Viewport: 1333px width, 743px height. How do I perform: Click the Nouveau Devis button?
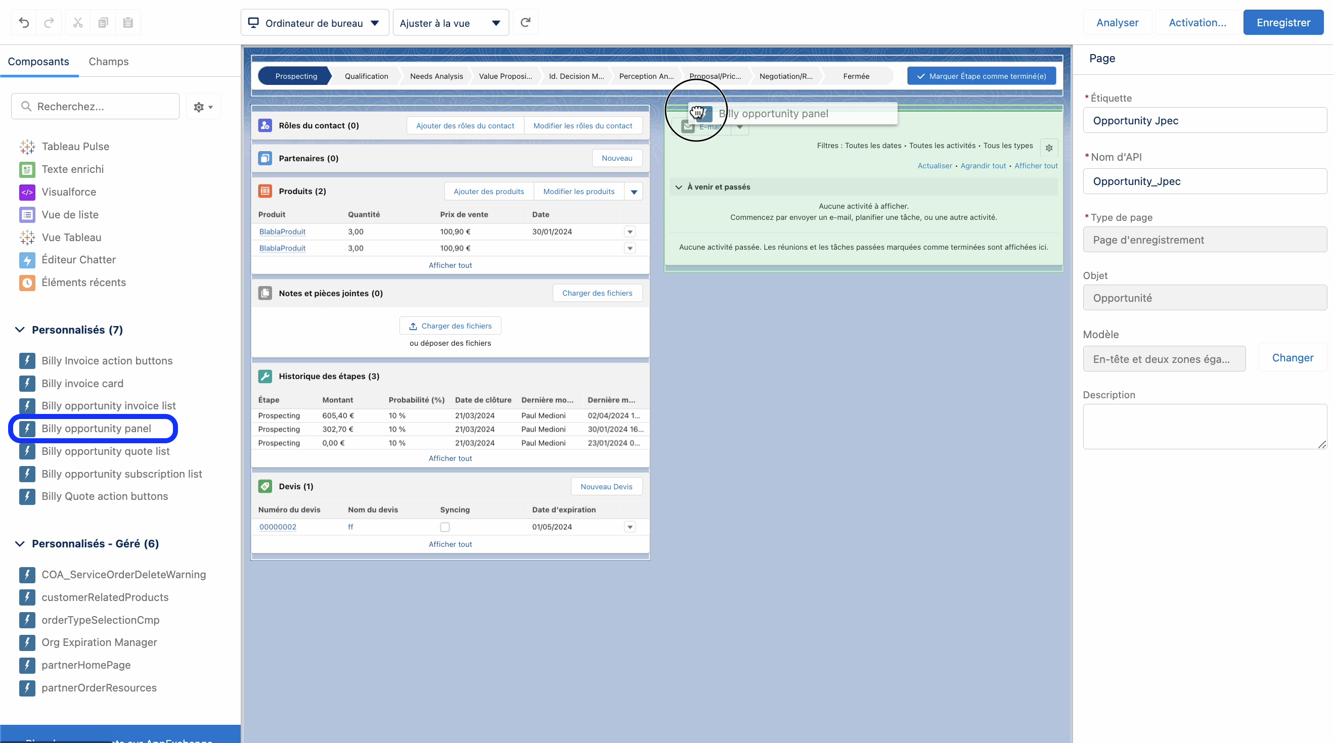click(606, 487)
